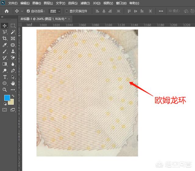
Task: Select the Eraser tool
Action: click(x=13, y=58)
